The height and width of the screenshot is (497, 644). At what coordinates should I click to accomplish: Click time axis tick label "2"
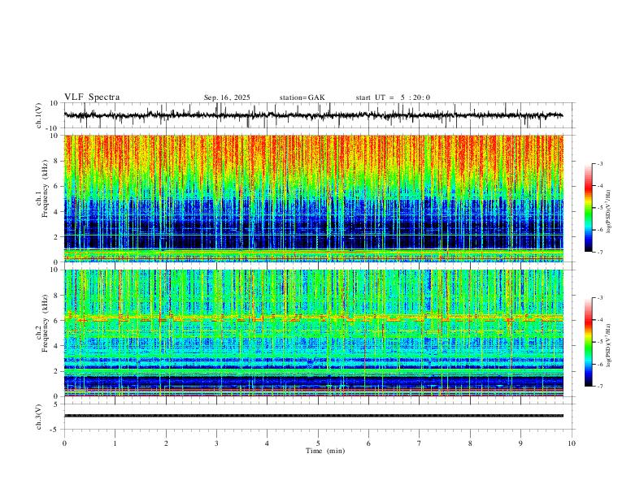(166, 443)
